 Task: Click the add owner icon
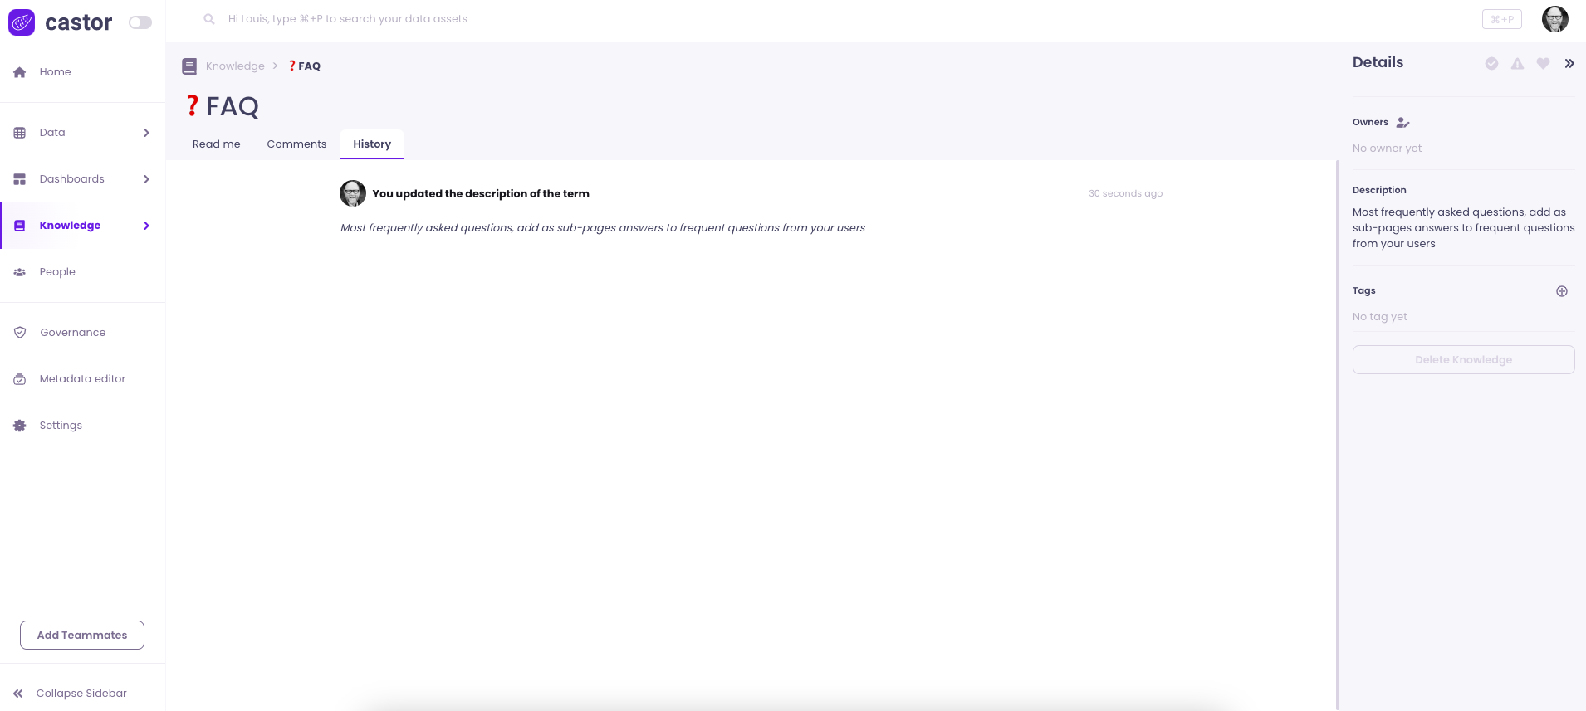tap(1402, 123)
